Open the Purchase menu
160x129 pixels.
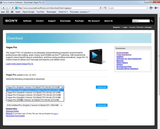79,21
